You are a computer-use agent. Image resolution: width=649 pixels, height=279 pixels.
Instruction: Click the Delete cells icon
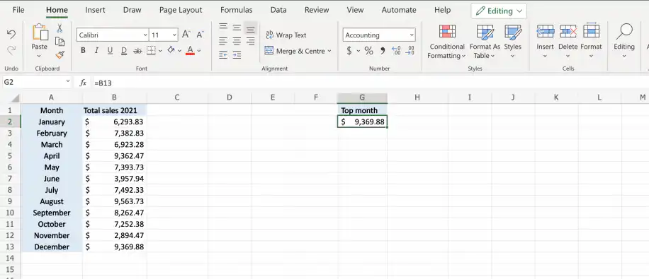pyautogui.click(x=568, y=31)
